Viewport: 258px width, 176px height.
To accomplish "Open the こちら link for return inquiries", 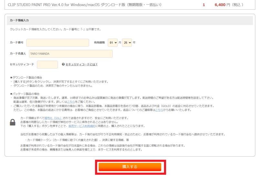I will 159,110.
